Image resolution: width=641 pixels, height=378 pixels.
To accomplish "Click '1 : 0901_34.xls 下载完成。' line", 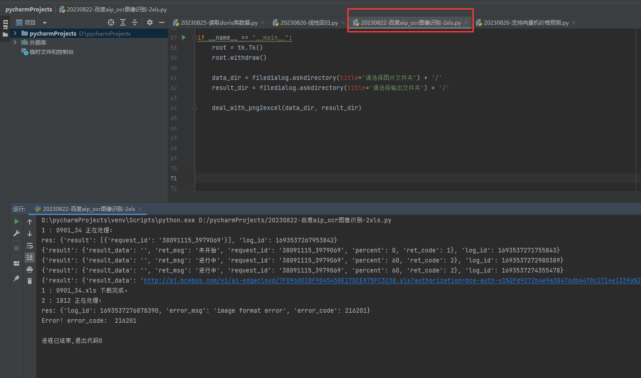I will (85, 290).
